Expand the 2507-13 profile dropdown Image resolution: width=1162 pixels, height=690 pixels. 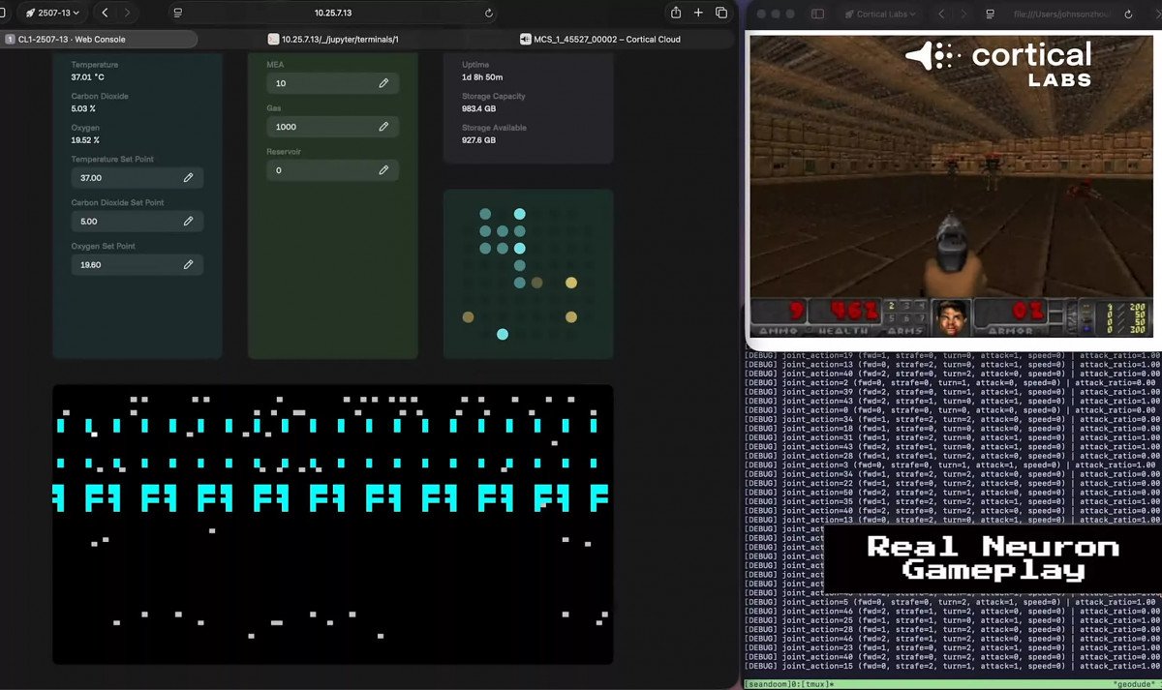[52, 13]
